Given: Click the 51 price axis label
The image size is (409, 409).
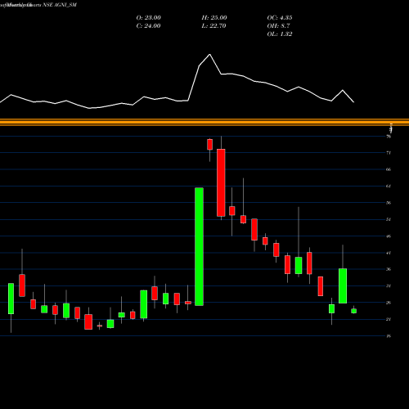Looking at the screenshot, I should coord(389,219).
